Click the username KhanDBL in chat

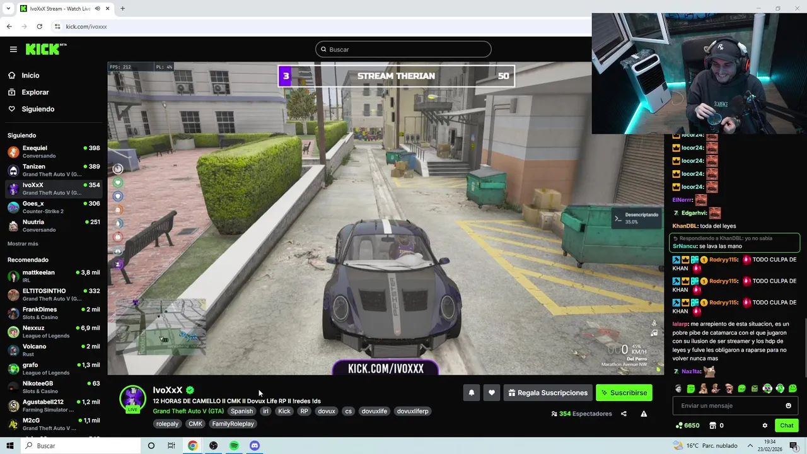(x=685, y=226)
